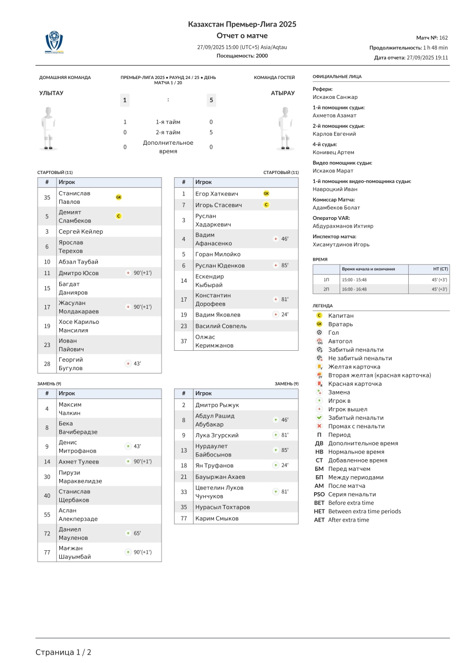469x663 pixels.
Task: Click the GK badge beside Станислав Павлов
Action: click(x=118, y=197)
